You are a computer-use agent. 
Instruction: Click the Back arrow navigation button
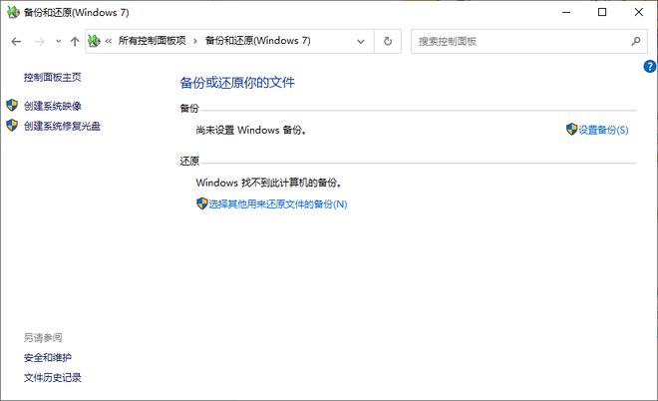click(x=16, y=41)
